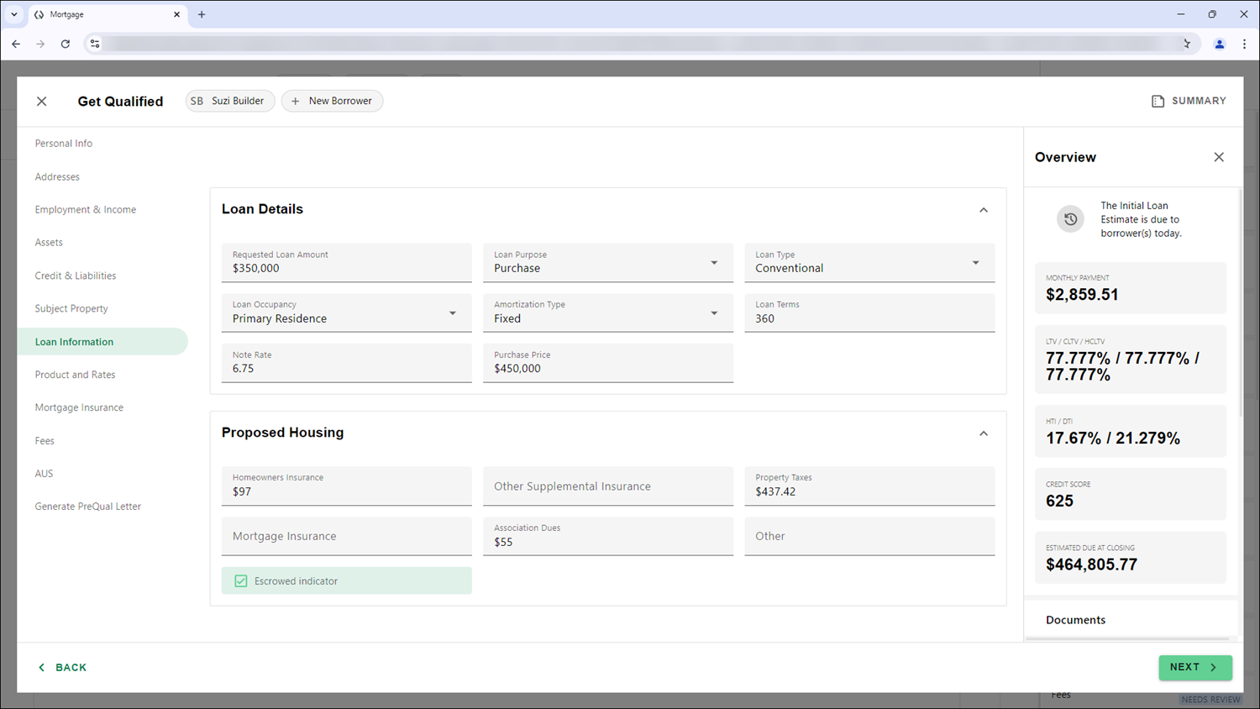Click the browser forward arrow
Screen dimensions: 1260x709
40,44
